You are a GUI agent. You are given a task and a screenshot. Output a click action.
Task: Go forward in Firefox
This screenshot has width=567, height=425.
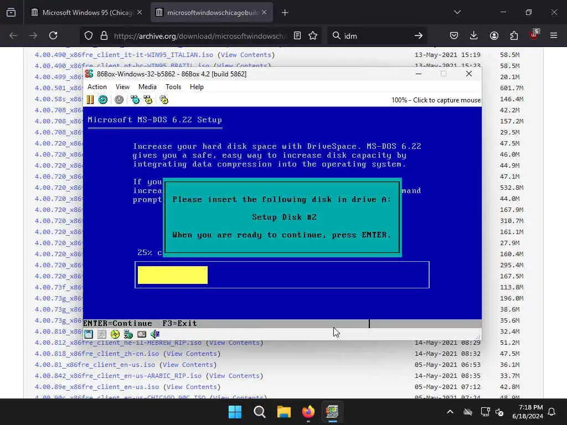click(x=33, y=35)
